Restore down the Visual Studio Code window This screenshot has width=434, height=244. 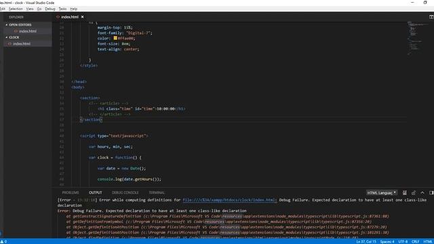[425, 3]
